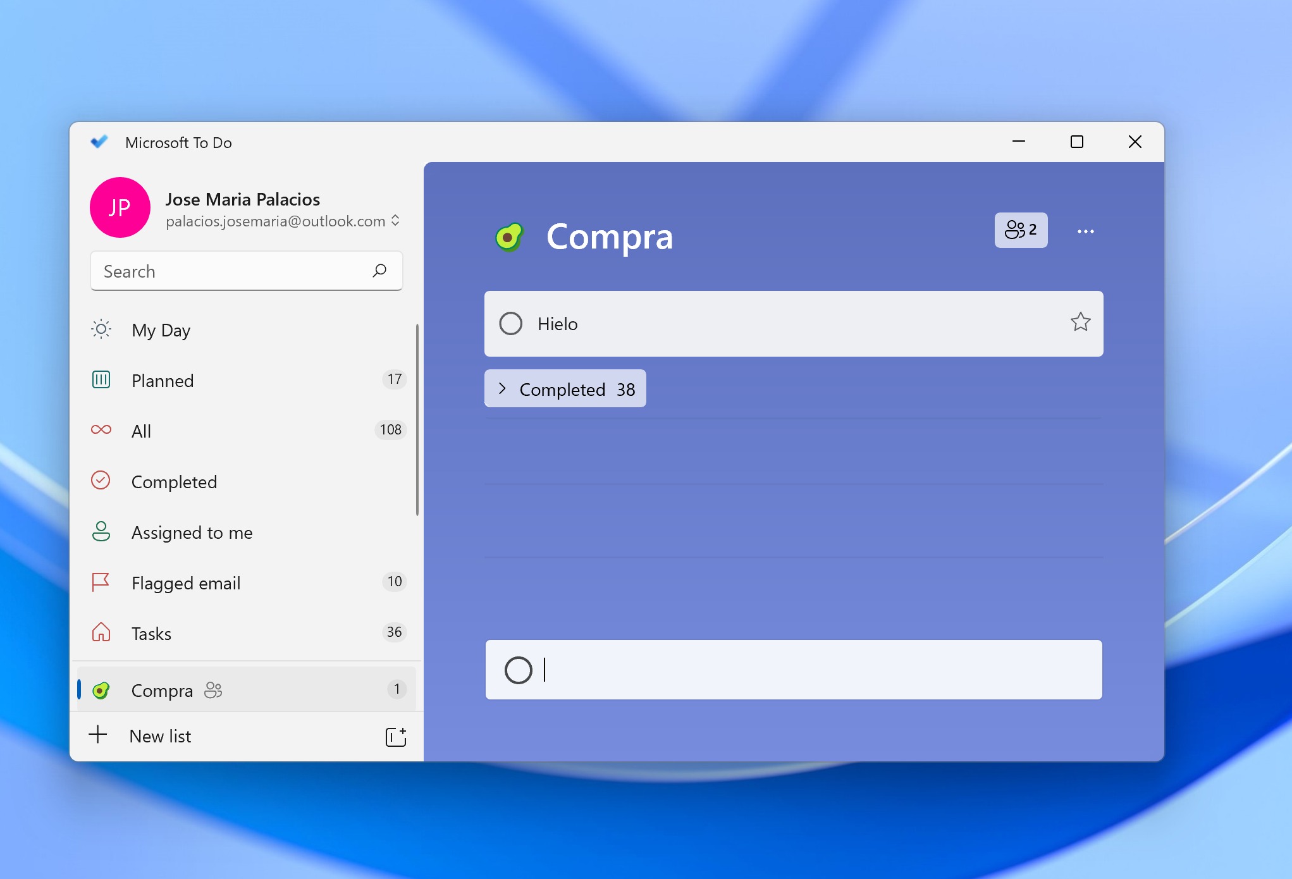Click the sidebar vertical scrollbar
Viewport: 1292px width, 879px height.
(x=417, y=419)
